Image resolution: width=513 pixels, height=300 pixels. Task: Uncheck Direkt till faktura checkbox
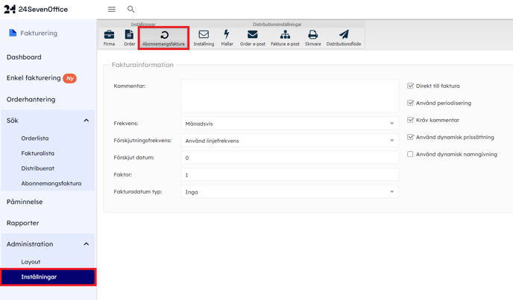(x=410, y=86)
